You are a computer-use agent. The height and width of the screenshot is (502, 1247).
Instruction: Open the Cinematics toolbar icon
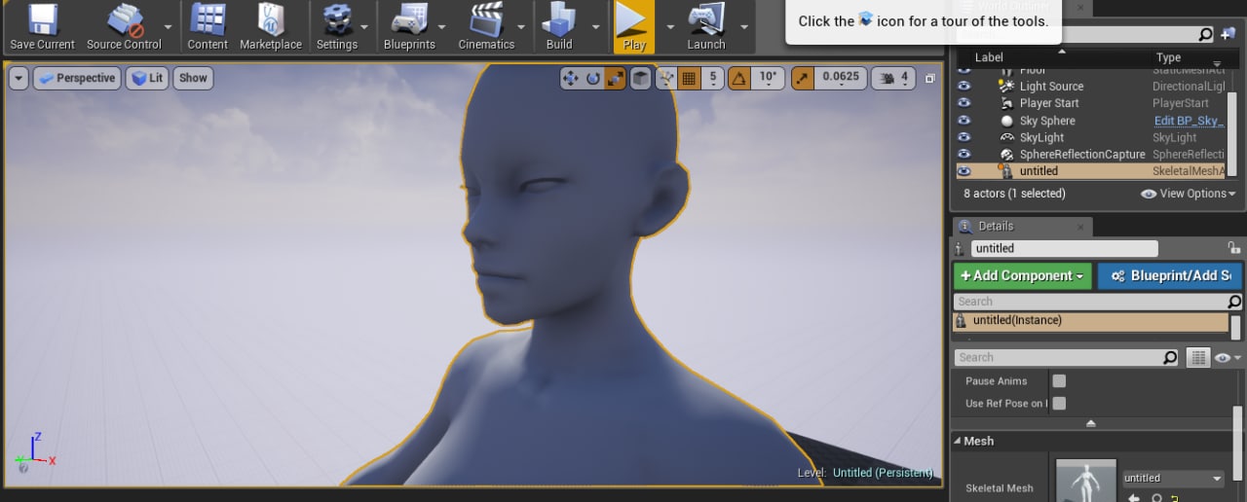click(486, 26)
